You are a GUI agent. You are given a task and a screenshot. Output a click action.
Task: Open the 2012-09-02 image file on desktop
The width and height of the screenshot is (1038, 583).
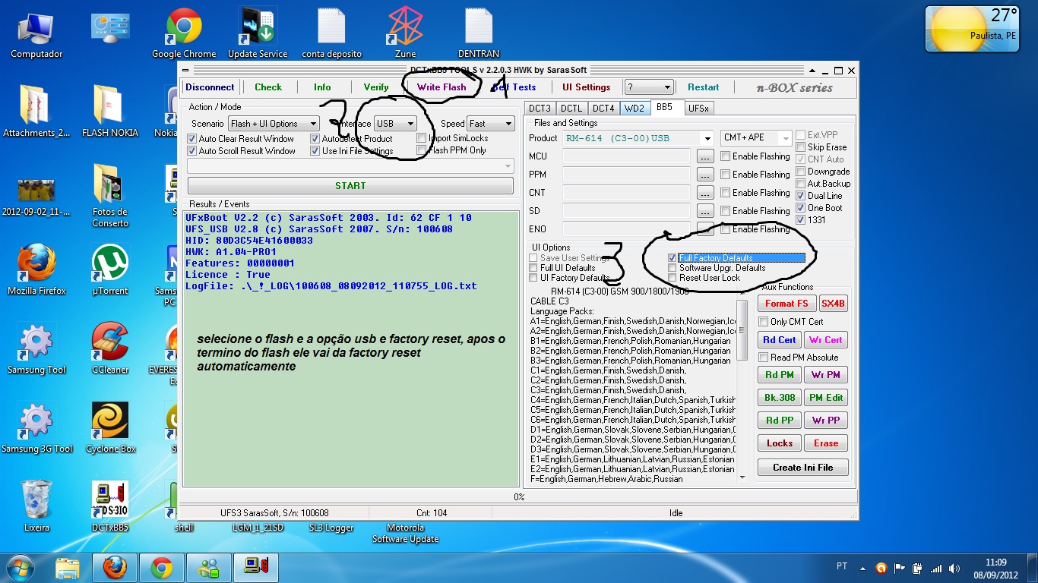click(x=36, y=197)
